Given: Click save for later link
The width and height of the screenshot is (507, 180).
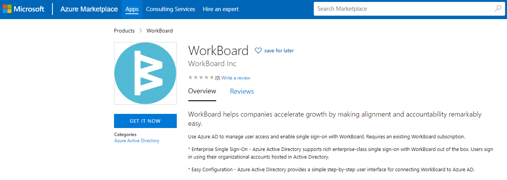Looking at the screenshot, I should point(279,50).
